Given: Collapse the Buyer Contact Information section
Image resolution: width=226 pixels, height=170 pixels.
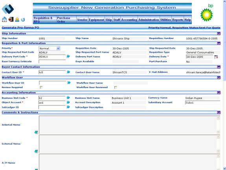Looking at the screenshot, I should [219, 67].
